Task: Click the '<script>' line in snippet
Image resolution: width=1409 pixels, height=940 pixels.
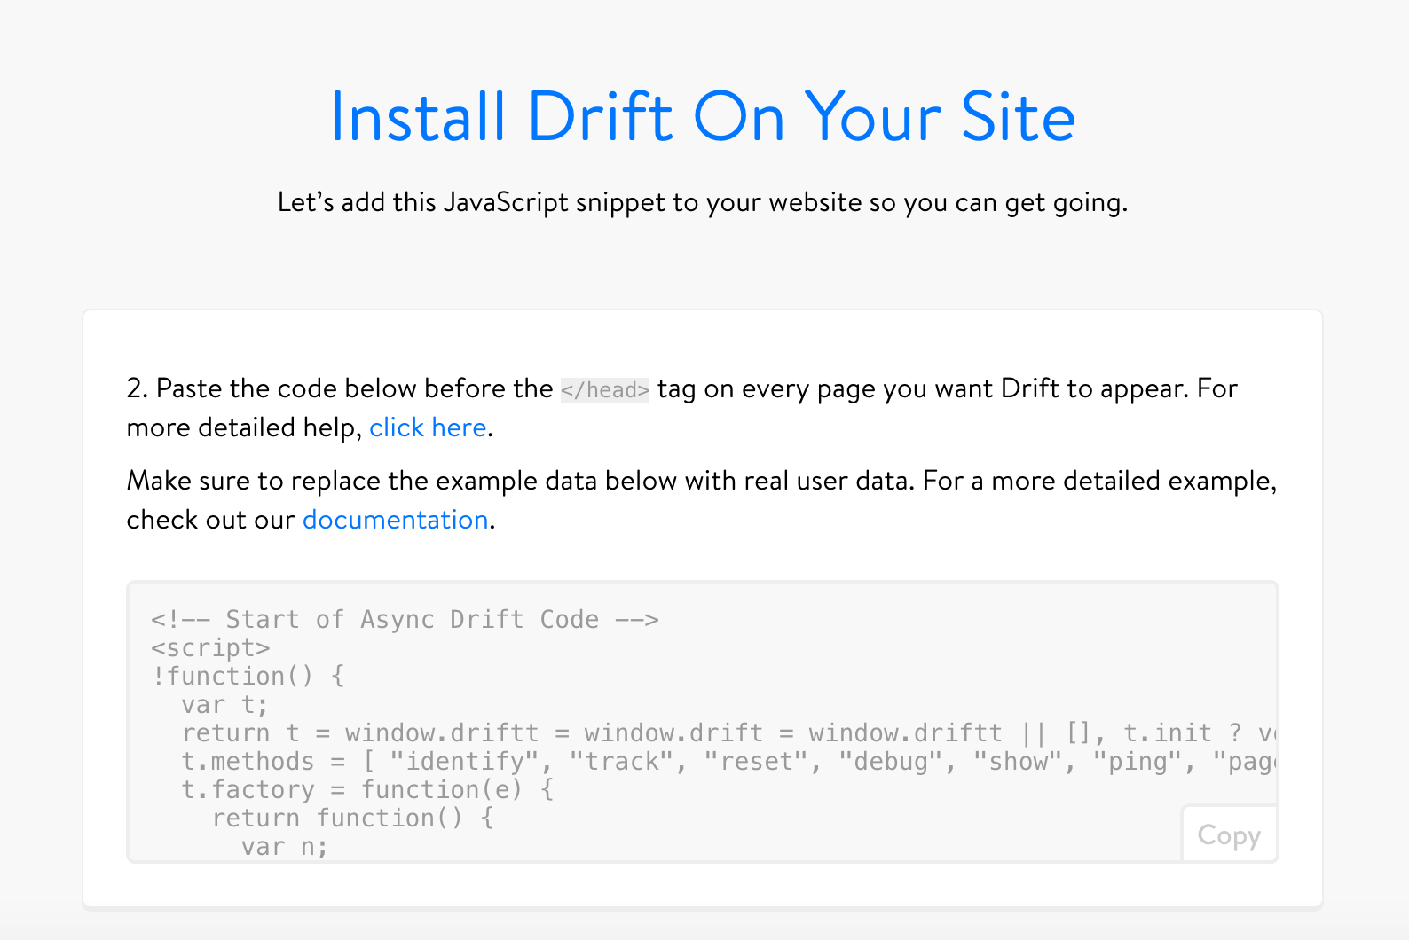Action: pos(210,648)
